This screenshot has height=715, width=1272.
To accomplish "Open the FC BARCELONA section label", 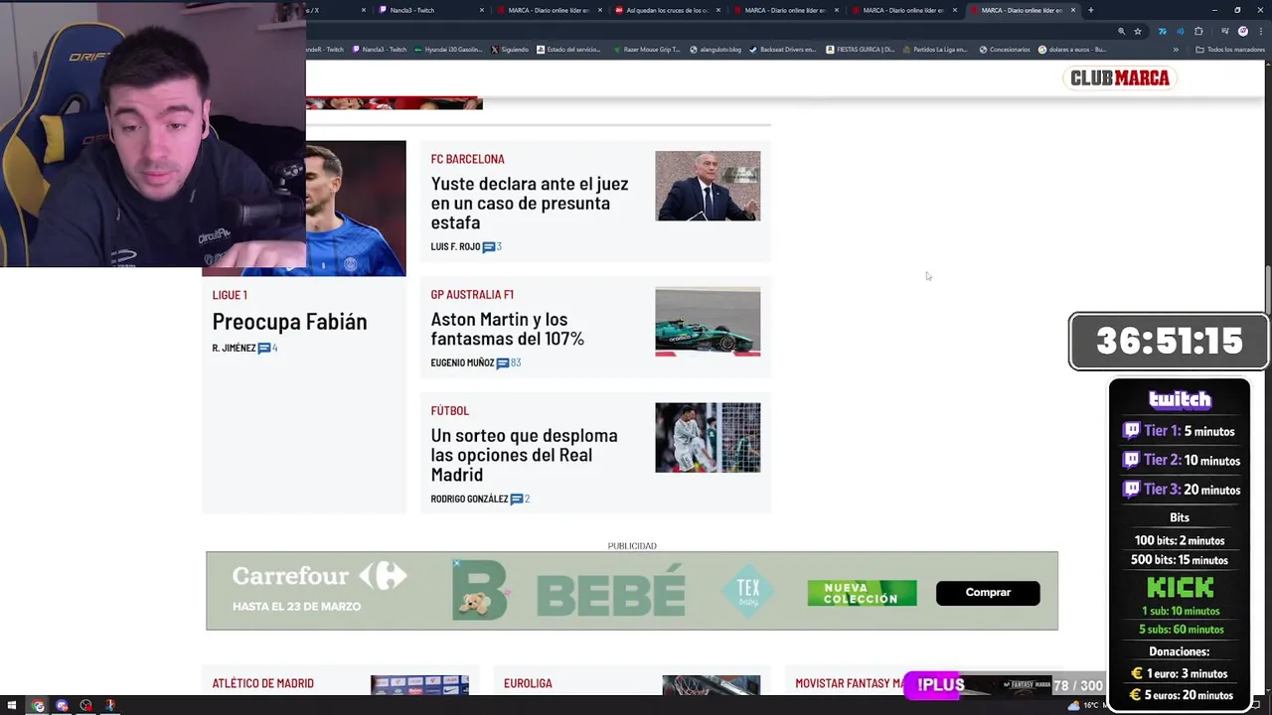I will click(x=467, y=159).
